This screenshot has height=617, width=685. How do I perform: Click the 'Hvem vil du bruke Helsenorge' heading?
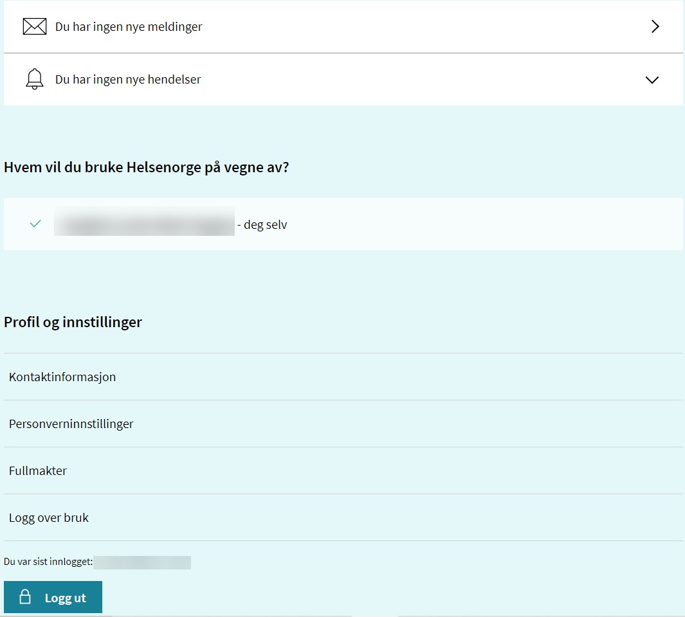click(x=147, y=168)
